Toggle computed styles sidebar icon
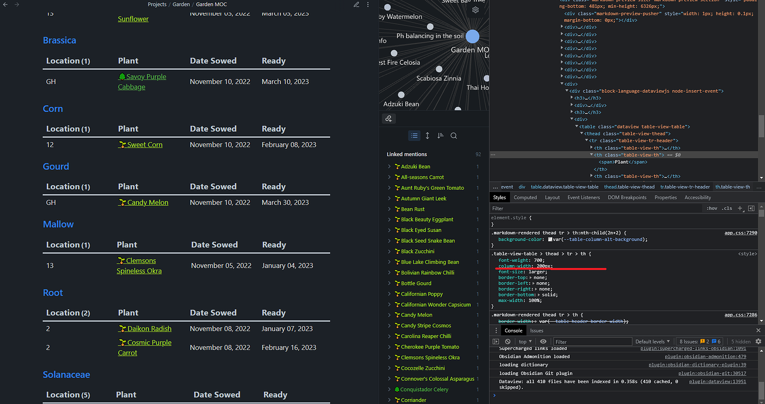Viewport: 765px width, 404px height. click(x=751, y=209)
